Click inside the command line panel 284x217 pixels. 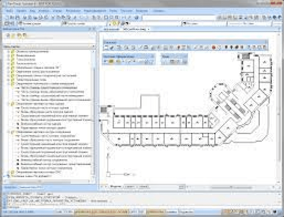click(x=141, y=201)
